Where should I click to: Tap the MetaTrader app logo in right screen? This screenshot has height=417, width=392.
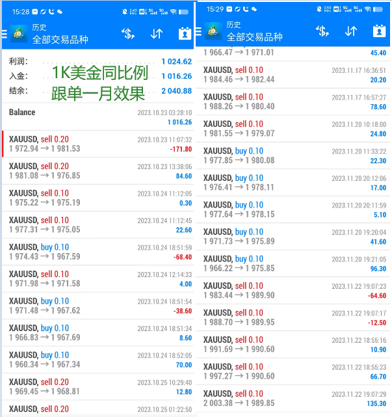click(x=213, y=31)
